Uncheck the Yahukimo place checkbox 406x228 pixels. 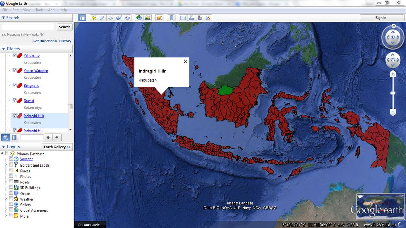point(15,55)
